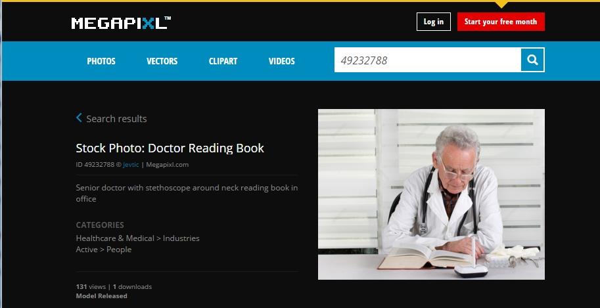Screen dimensions: 600x308
Task: Click the Megapixl logo
Action: (121, 23)
